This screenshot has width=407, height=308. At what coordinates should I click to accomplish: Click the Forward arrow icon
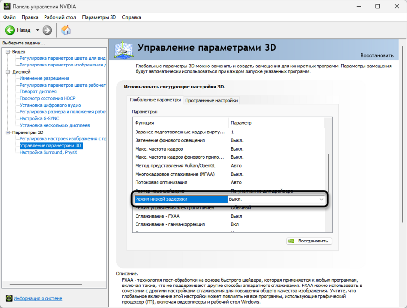click(x=47, y=30)
